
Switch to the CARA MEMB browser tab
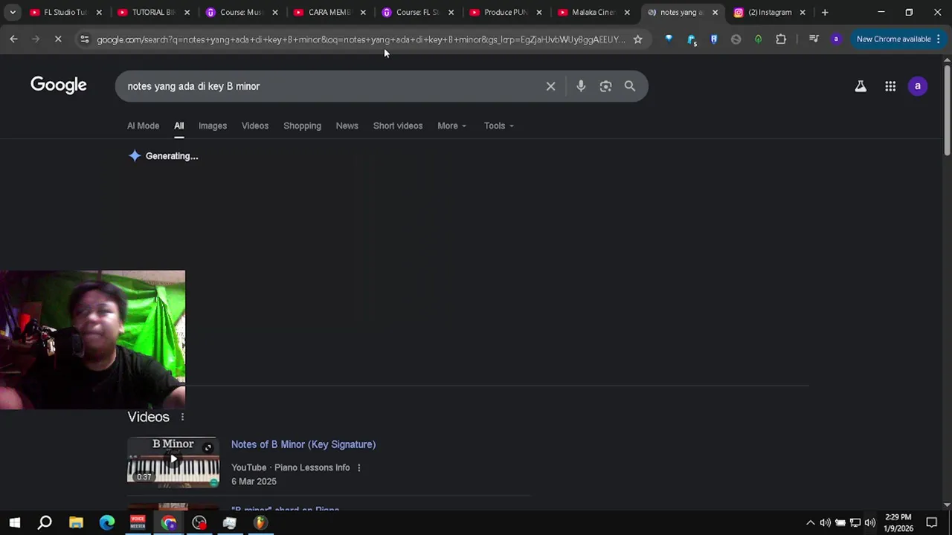(x=329, y=13)
